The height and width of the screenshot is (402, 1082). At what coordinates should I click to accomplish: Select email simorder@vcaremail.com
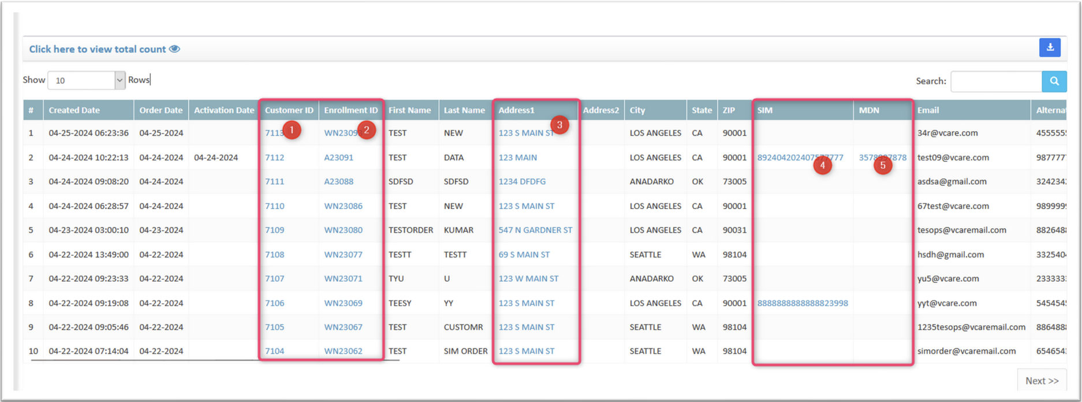[966, 351]
